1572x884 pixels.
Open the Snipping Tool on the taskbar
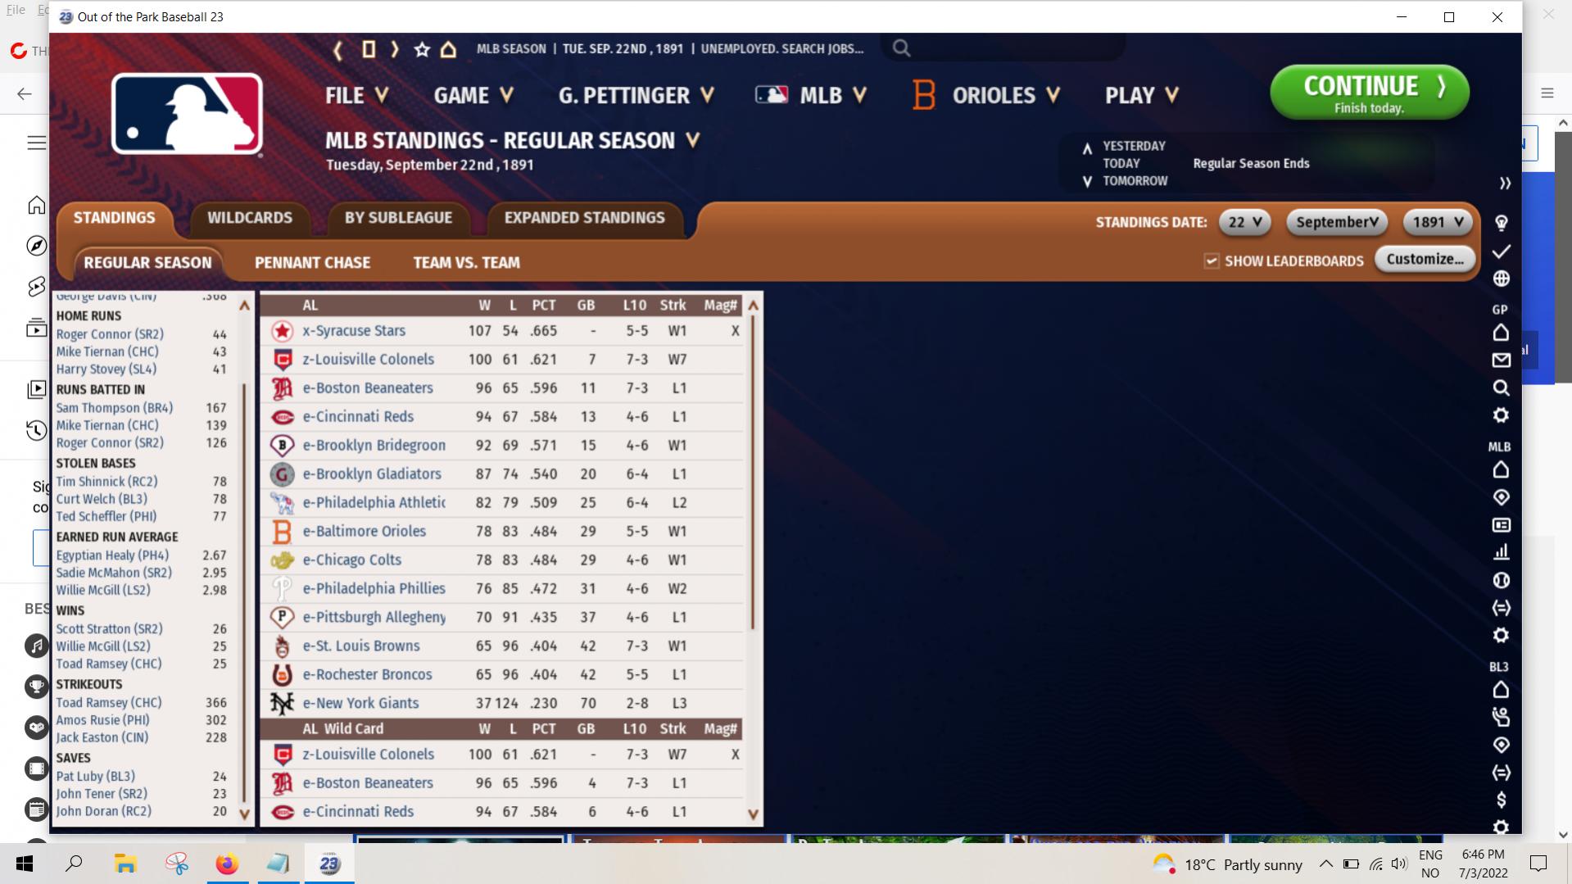[x=176, y=864]
